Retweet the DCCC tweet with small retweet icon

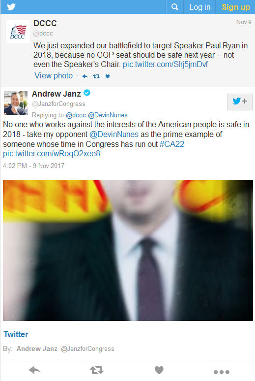[96, 76]
